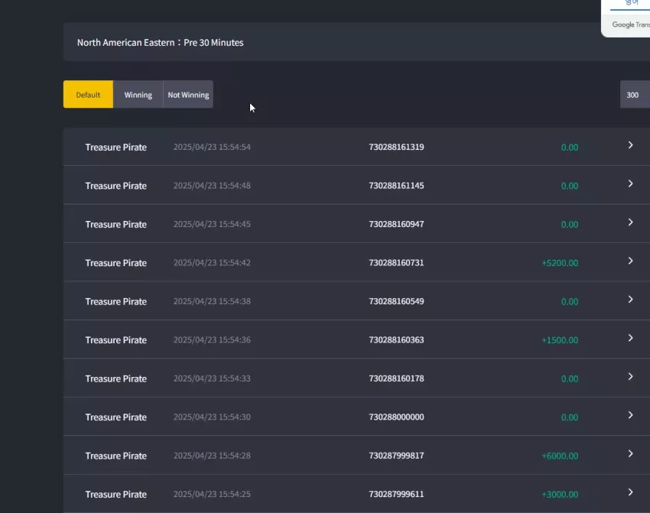Click chevron on 730288160947 row
The width and height of the screenshot is (650, 513).
630,222
